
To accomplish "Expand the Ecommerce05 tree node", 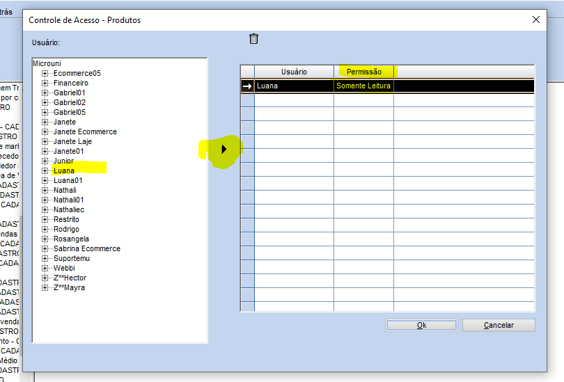I will 45,73.
